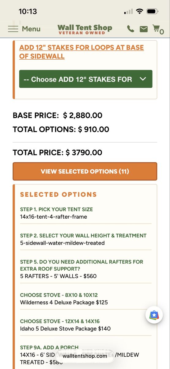Select Step 1 Pick Your Tent Size
Viewport: 170px width, 369px height.
pos(86,213)
